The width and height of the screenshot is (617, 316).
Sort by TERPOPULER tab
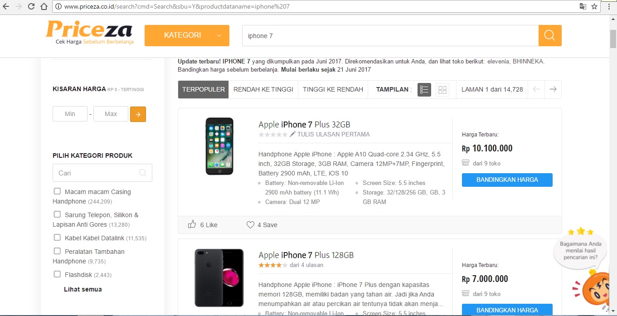coord(204,89)
